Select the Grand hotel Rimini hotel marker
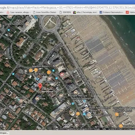Image resolution: width=135 pixels, height=135 pixels. [27, 24]
